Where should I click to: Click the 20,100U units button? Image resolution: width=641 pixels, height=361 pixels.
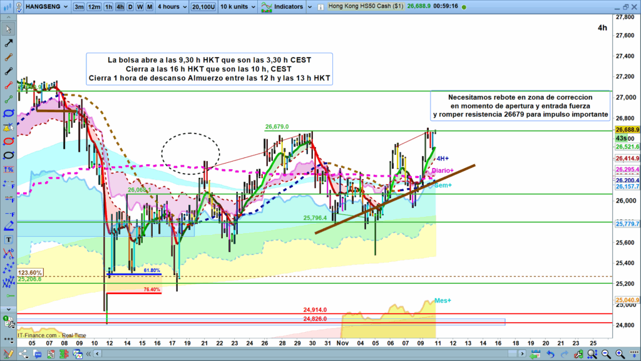point(203,7)
